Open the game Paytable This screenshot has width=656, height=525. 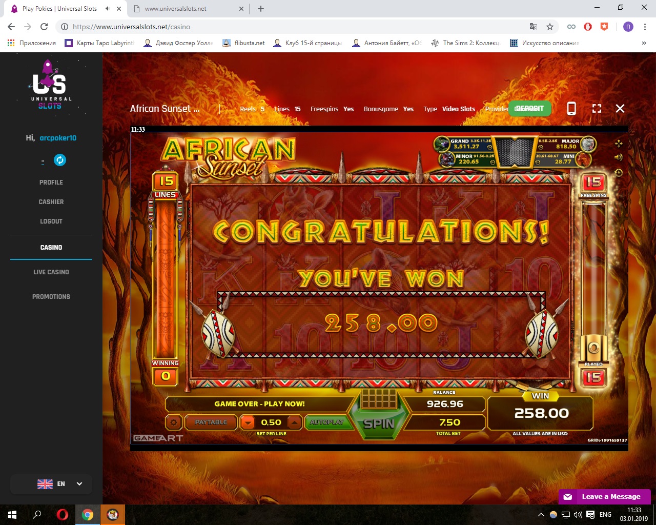coord(211,422)
